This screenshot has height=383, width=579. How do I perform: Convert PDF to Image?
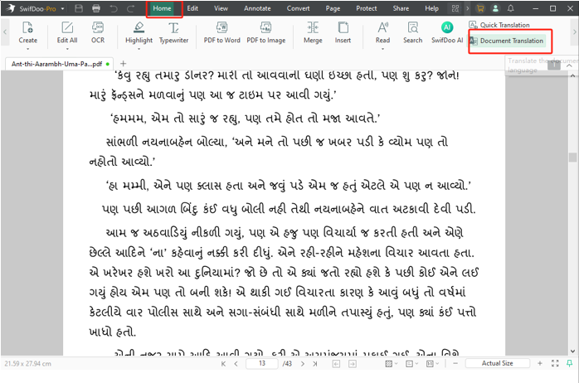pos(266,32)
